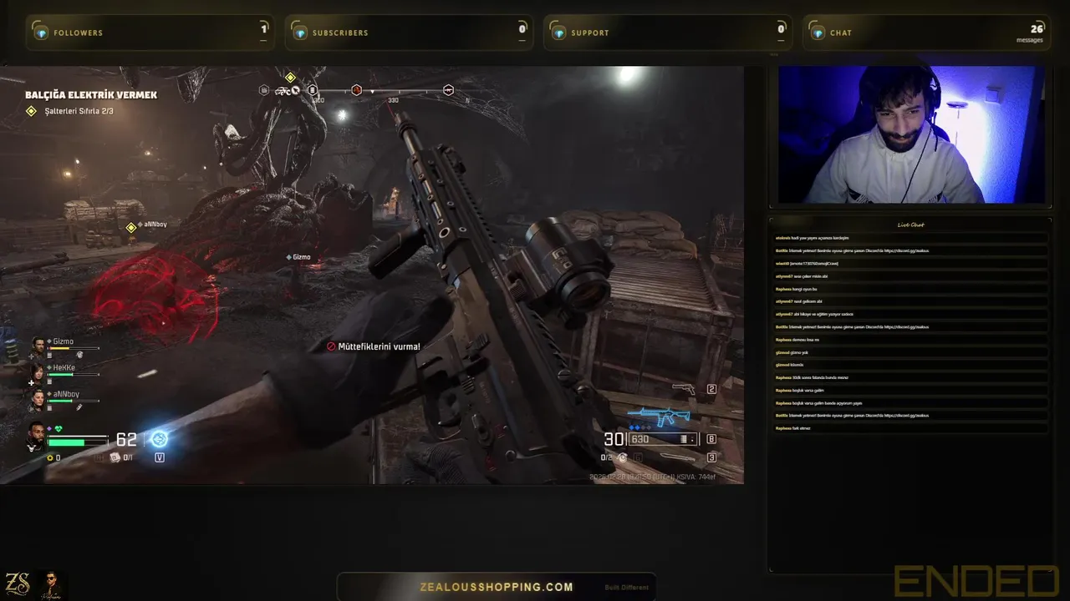The width and height of the screenshot is (1070, 601).
Task: Click the Gizmo nameplate marker in the tunnel
Action: [x=298, y=257]
